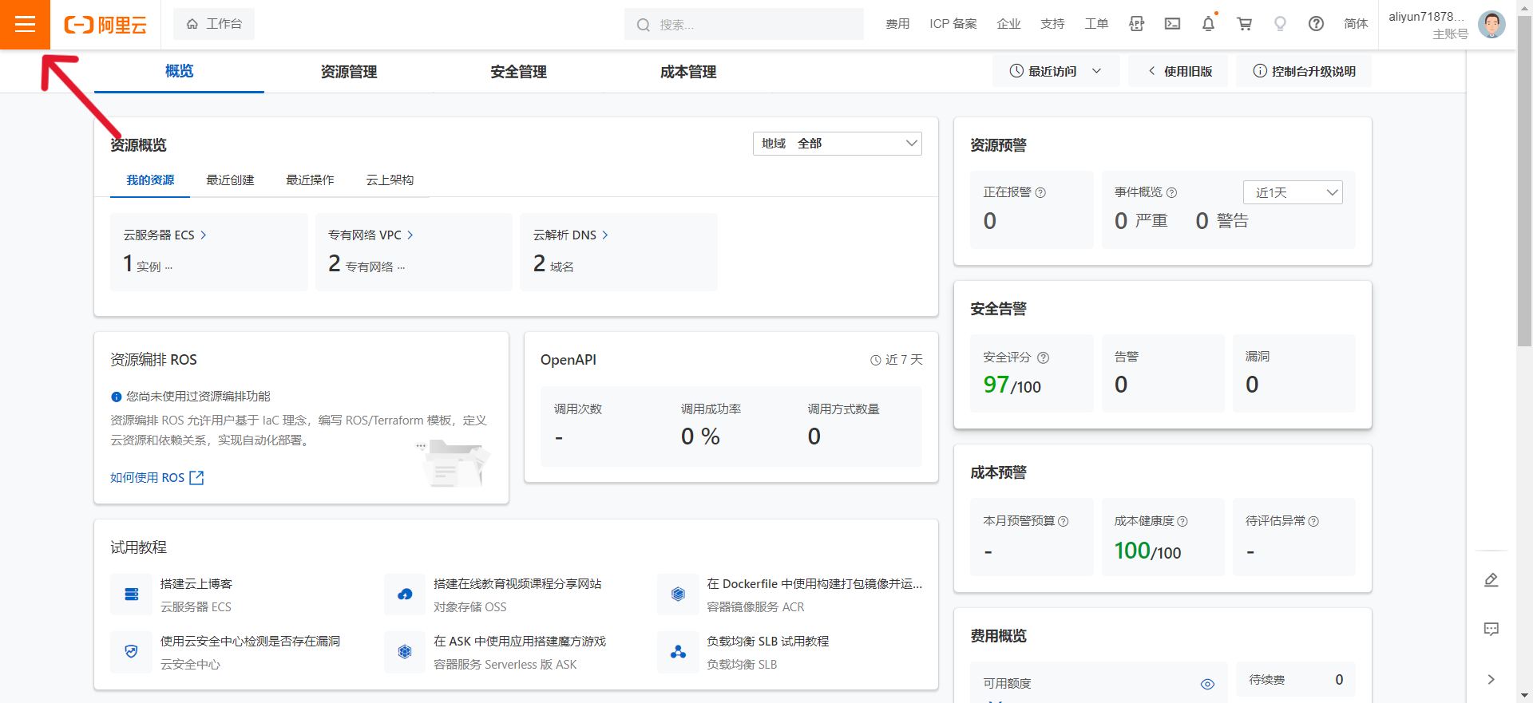
Task: Open the 使用云安全中心检测是否存在漏洞 tutorial
Action: pos(250,642)
